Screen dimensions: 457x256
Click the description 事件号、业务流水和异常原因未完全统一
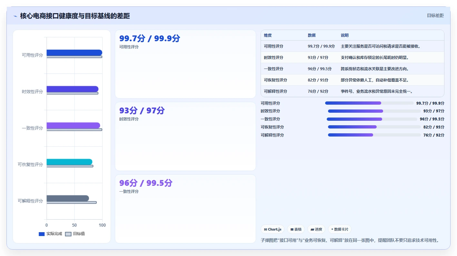[377, 91]
